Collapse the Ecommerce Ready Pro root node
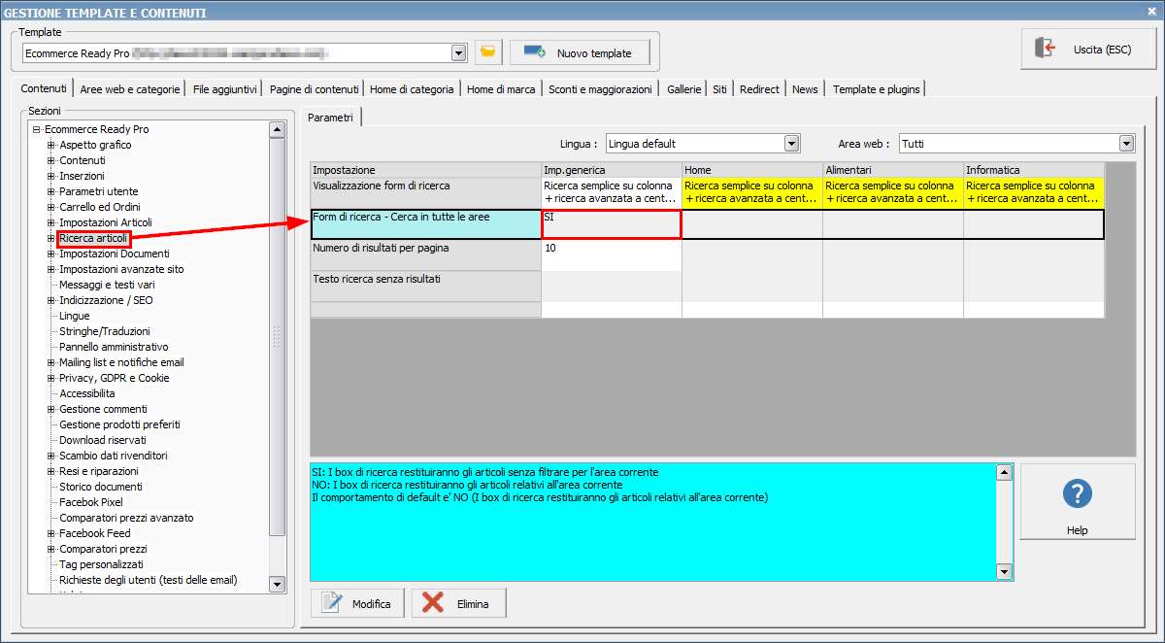Image resolution: width=1165 pixels, height=643 pixels. (36, 129)
